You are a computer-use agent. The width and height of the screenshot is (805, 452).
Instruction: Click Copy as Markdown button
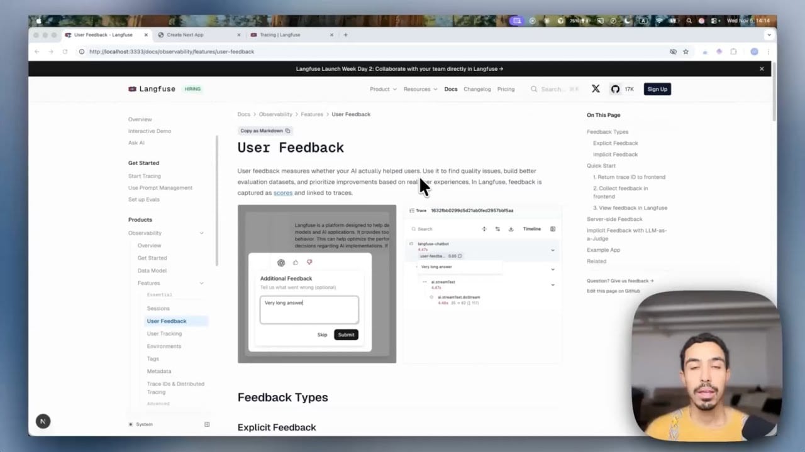(265, 131)
